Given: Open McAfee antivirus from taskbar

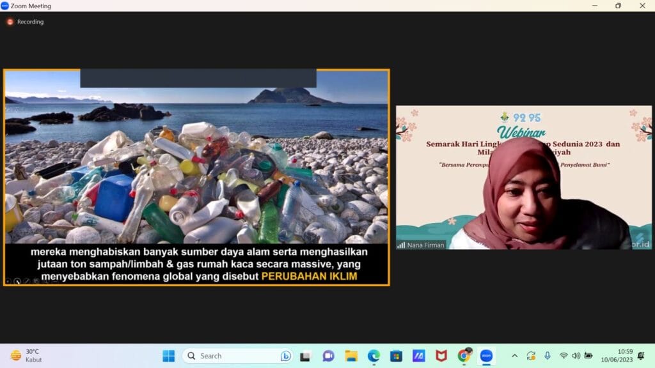Looking at the screenshot, I should coord(441,356).
